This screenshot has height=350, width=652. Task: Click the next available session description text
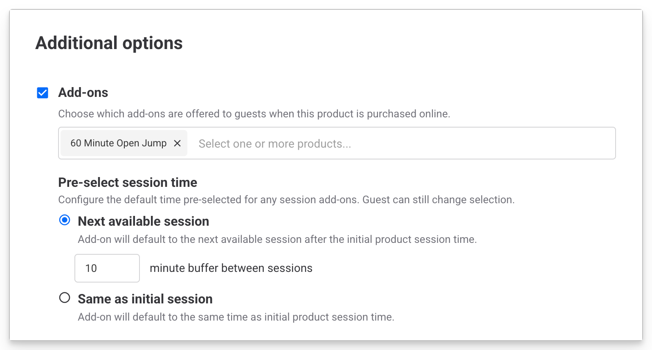point(277,239)
